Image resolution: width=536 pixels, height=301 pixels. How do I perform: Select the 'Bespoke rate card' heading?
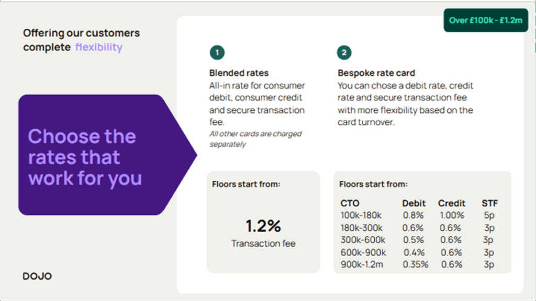(376, 73)
